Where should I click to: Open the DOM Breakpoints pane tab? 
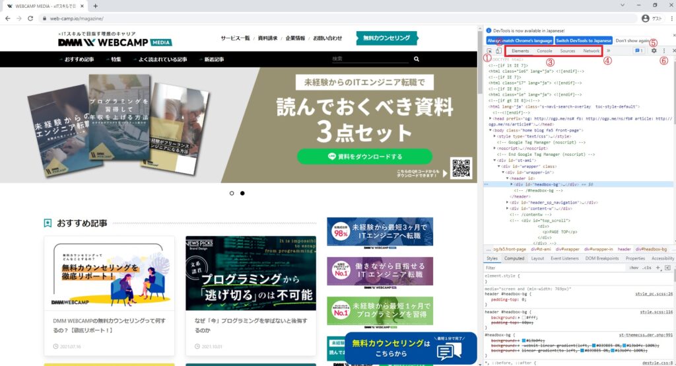coord(602,258)
